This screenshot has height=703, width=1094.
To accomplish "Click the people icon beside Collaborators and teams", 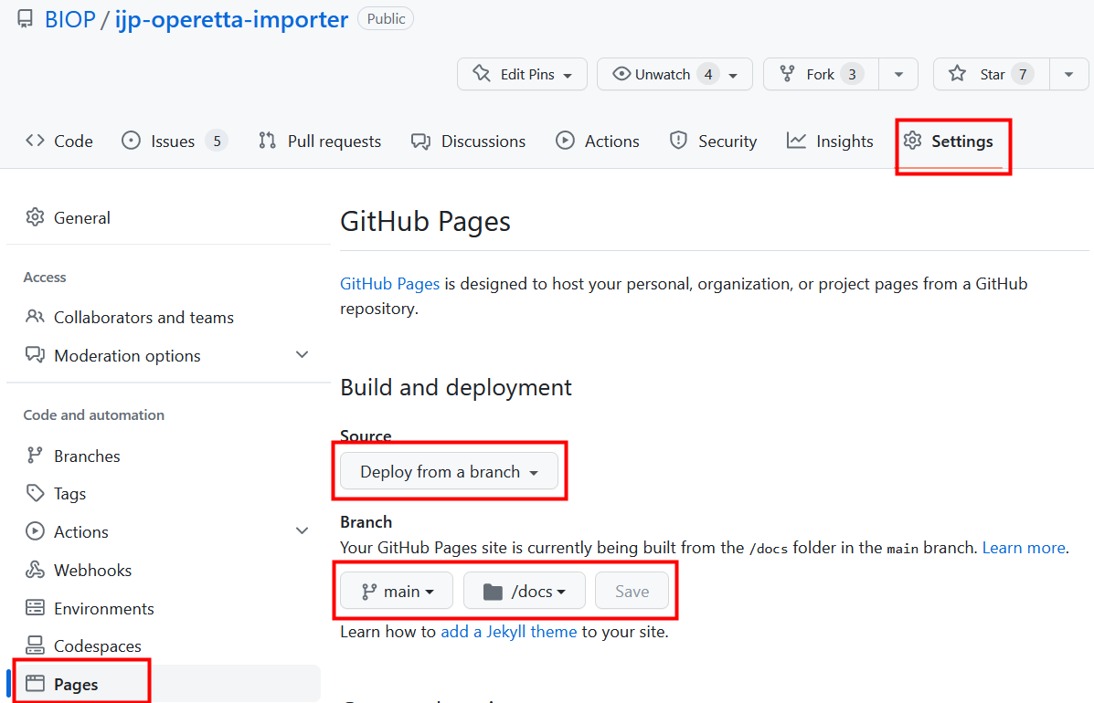I will coord(35,316).
